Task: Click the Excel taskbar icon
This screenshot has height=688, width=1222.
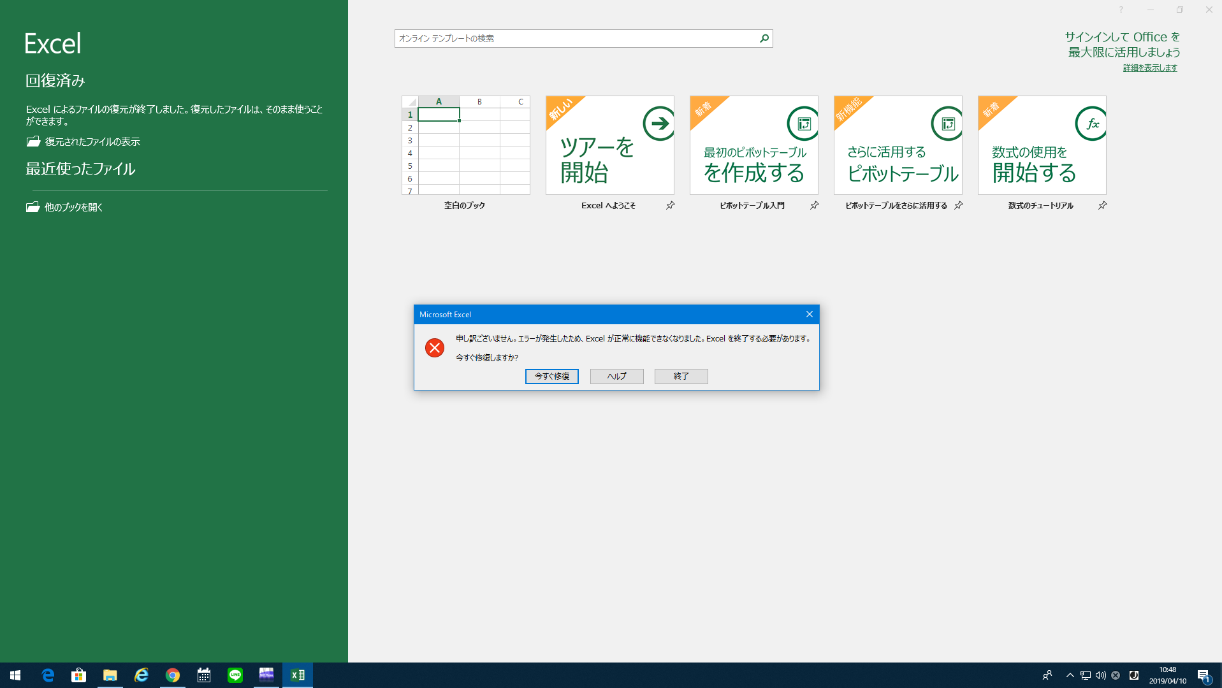Action: (297, 675)
